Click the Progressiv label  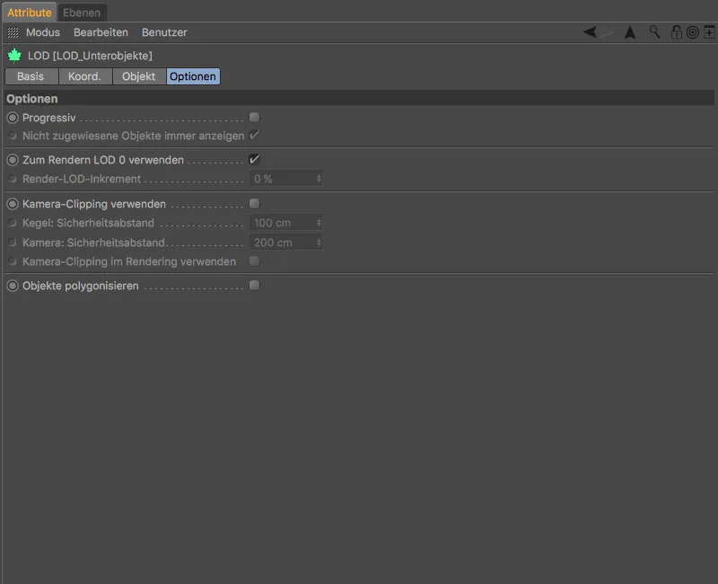pyautogui.click(x=49, y=118)
